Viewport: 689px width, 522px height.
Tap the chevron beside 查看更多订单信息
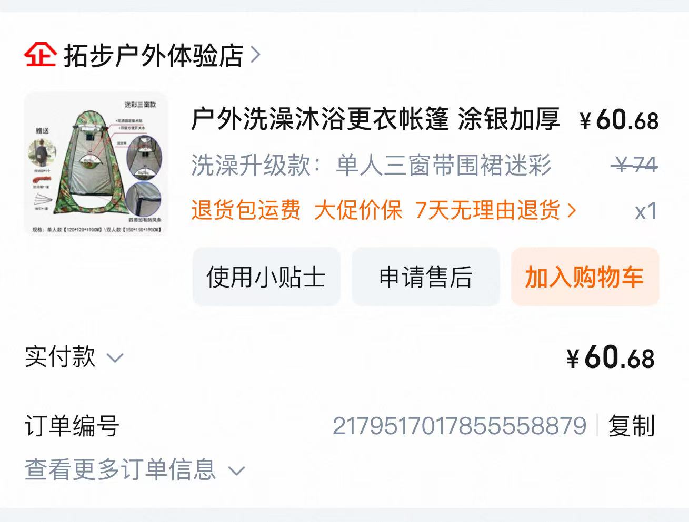[237, 470]
